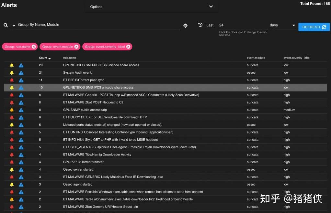The image size is (331, 213).
Task: Expand the Options panel
Action: coord(152,6)
